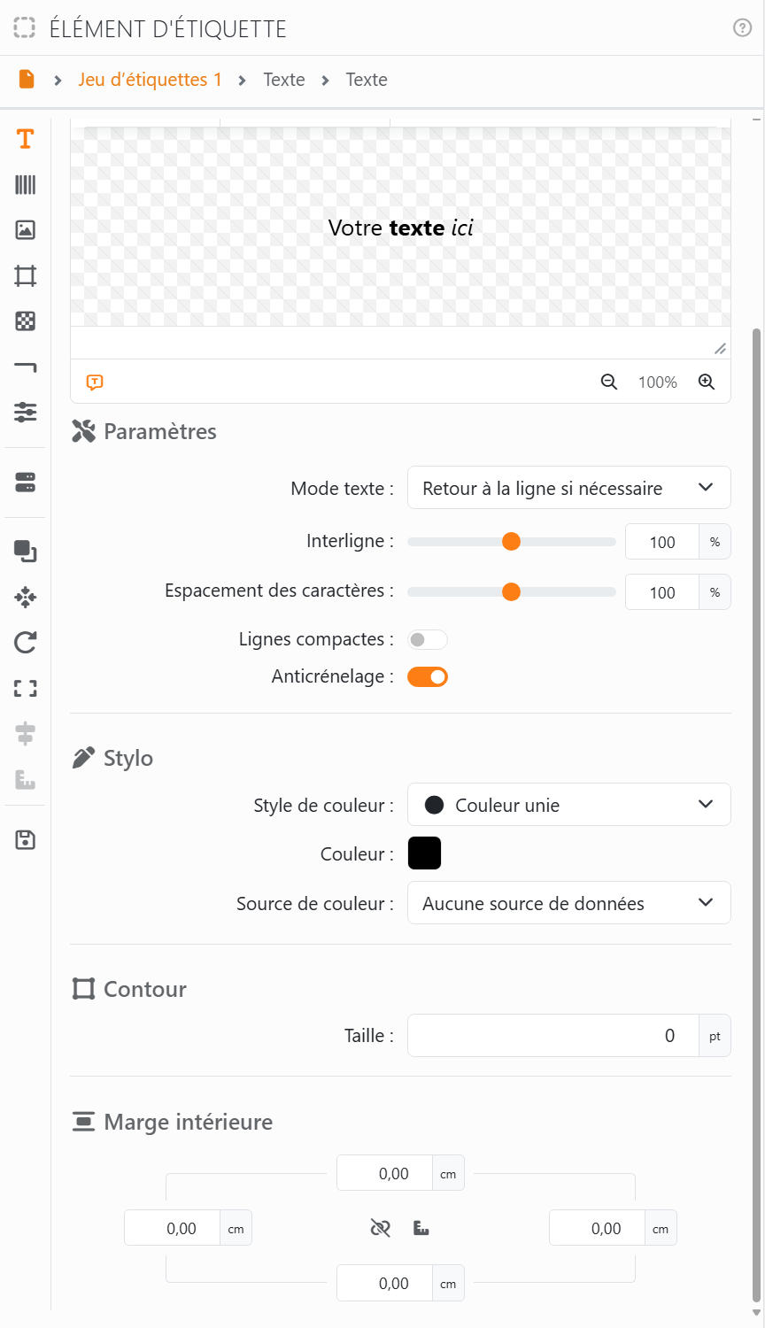The height and width of the screenshot is (1328, 765).
Task: Click the last Texte breadcrumb
Action: [x=367, y=80]
